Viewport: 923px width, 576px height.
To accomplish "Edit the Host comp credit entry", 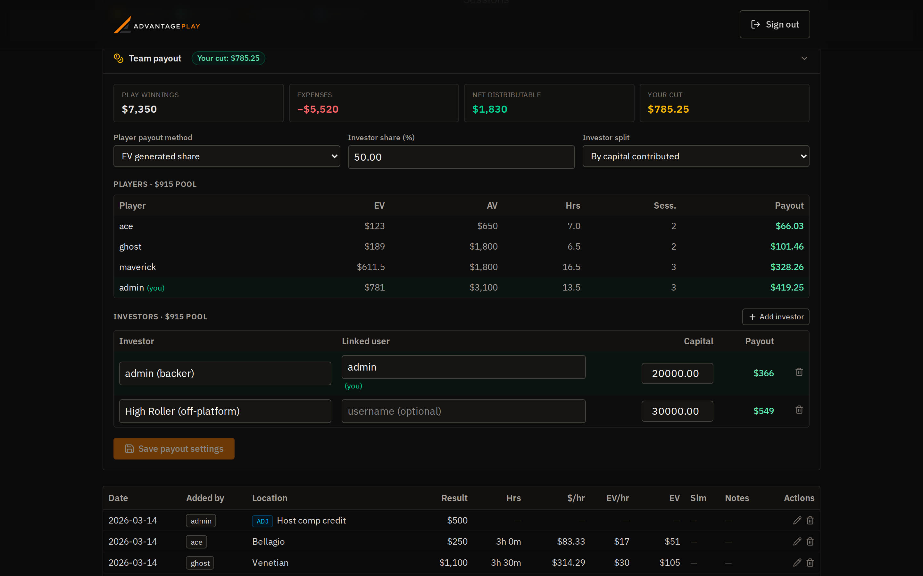I will coord(797,520).
